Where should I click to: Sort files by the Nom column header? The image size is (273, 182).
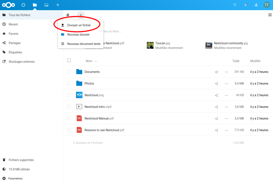(89, 61)
